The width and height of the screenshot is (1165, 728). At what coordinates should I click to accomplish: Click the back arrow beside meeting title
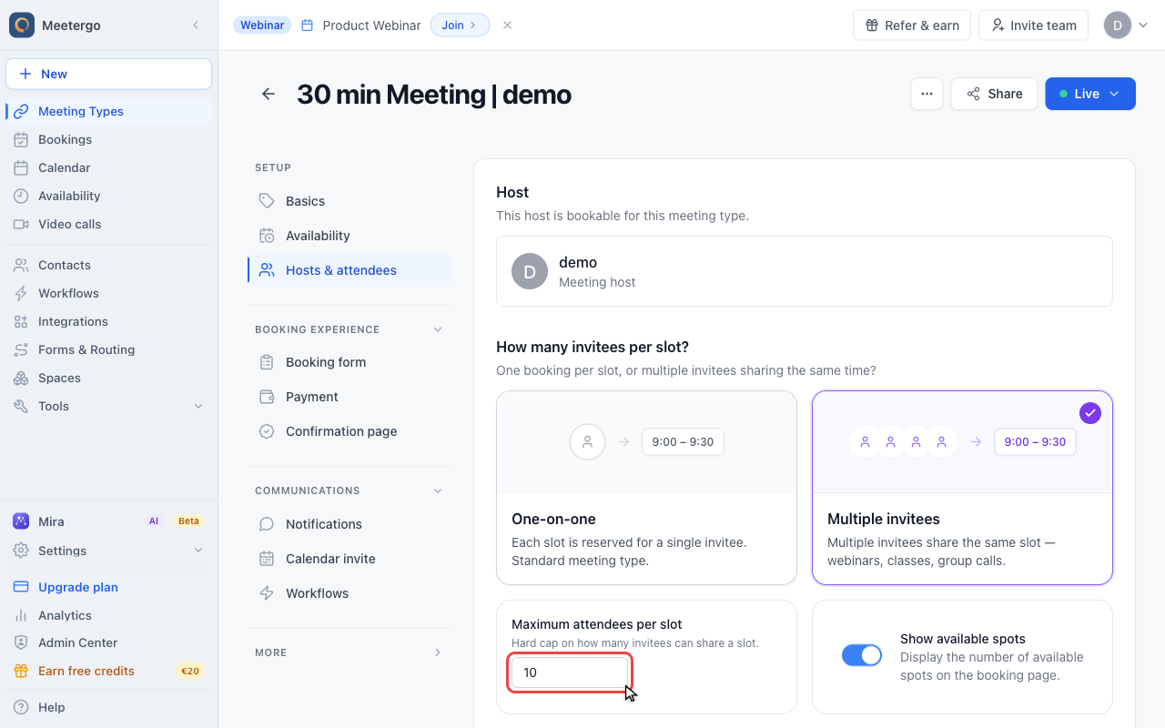[268, 94]
